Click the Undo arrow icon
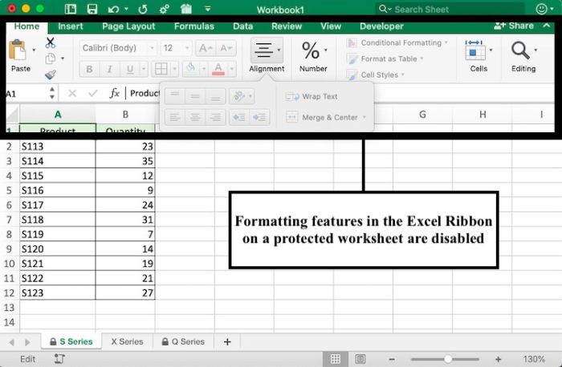 [x=113, y=9]
